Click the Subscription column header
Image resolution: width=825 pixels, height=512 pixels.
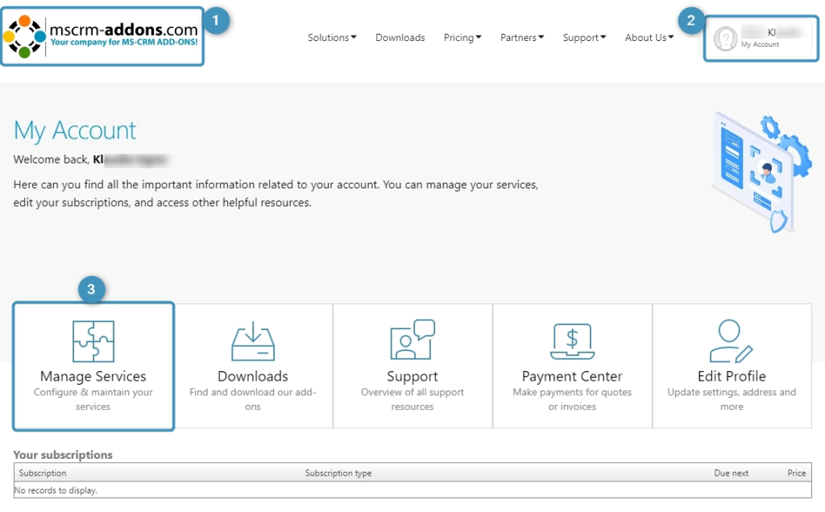coord(43,473)
